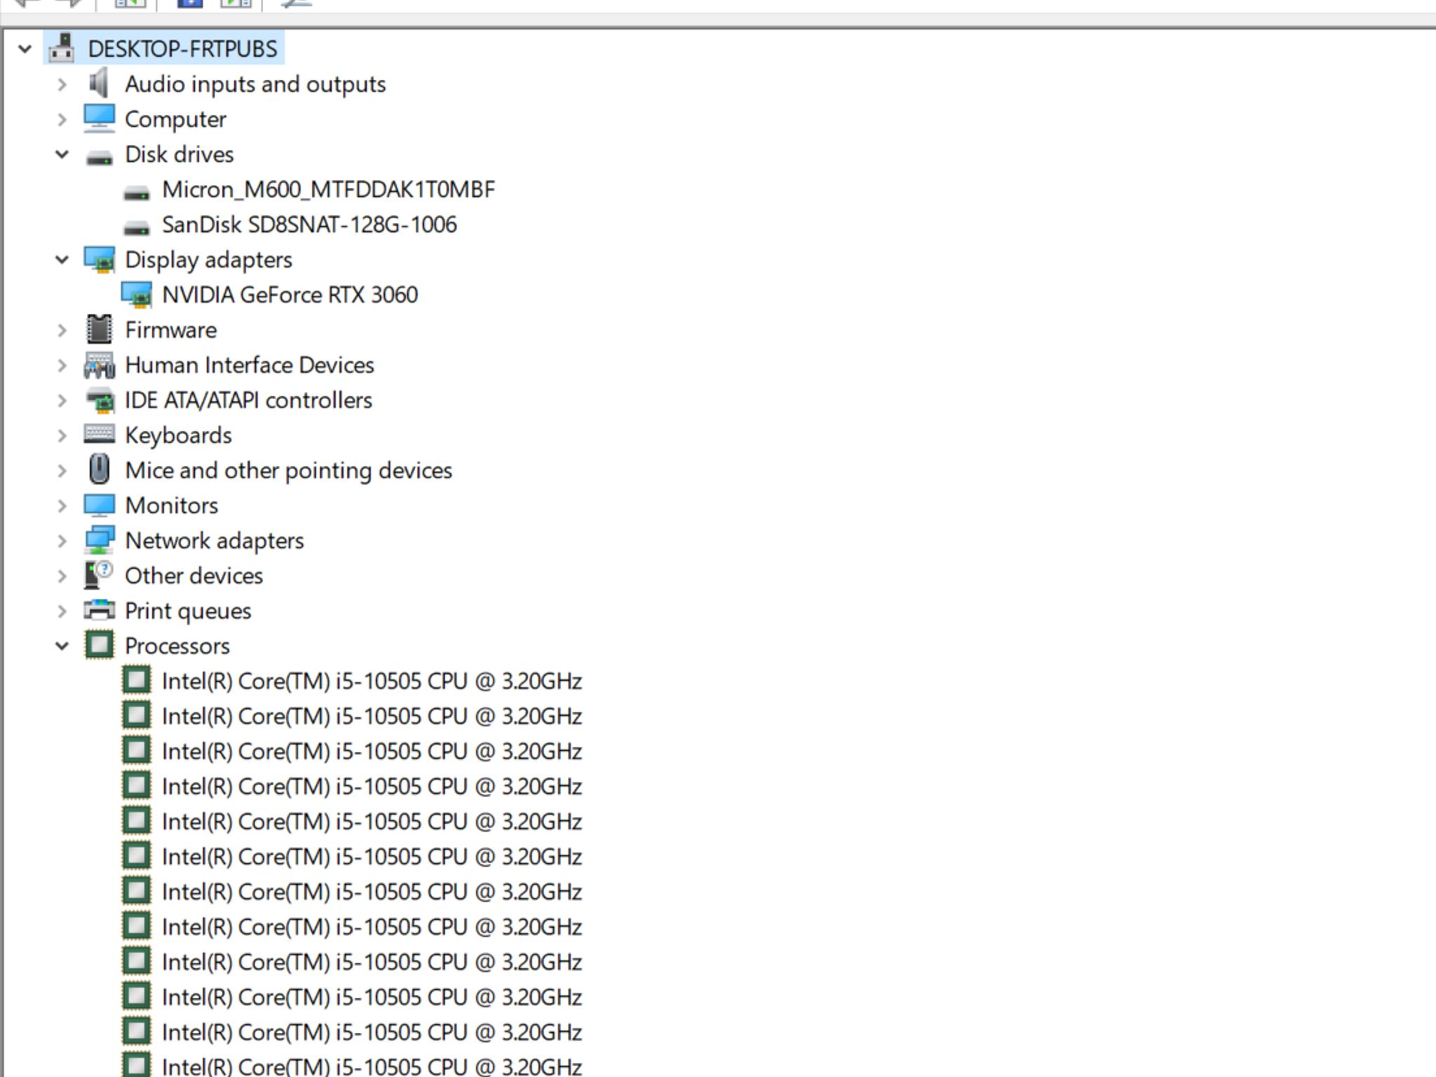
Task: Click the NVIDIA GeForce RTX 3060 icon
Action: pyautogui.click(x=136, y=294)
